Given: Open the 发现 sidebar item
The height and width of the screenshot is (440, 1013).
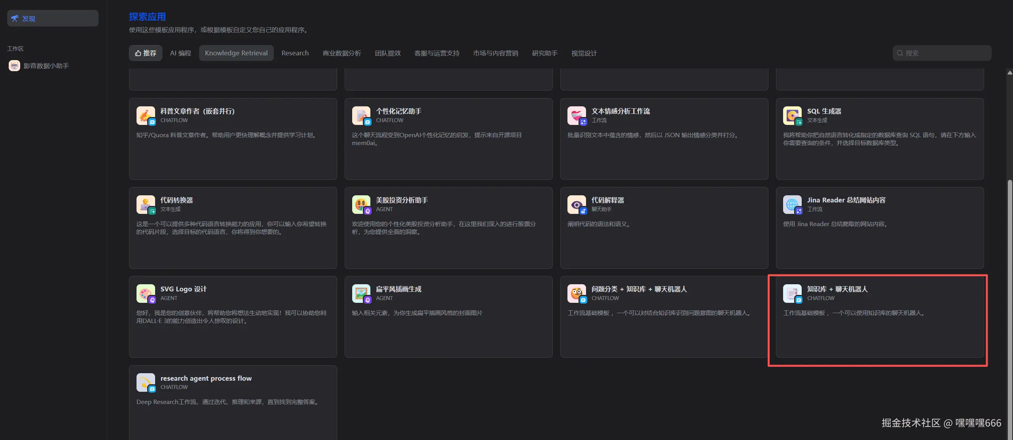Looking at the screenshot, I should (x=53, y=19).
